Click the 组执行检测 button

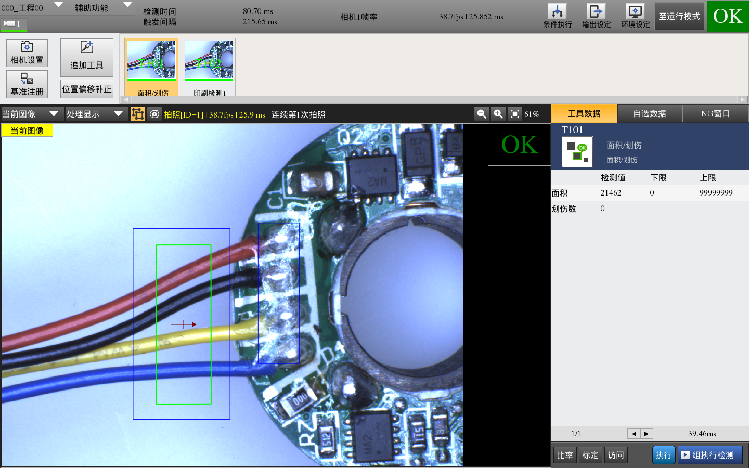click(710, 455)
